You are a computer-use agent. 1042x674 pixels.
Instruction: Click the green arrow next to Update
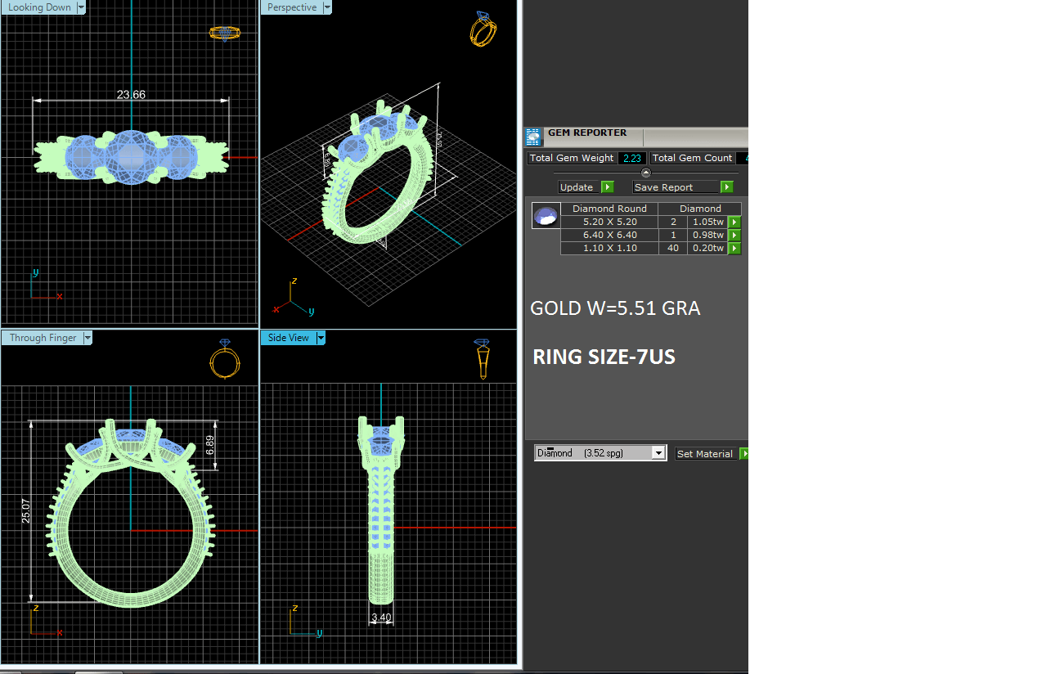click(x=607, y=187)
